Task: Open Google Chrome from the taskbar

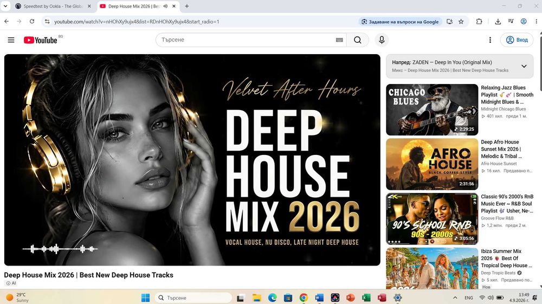Action: point(304,297)
